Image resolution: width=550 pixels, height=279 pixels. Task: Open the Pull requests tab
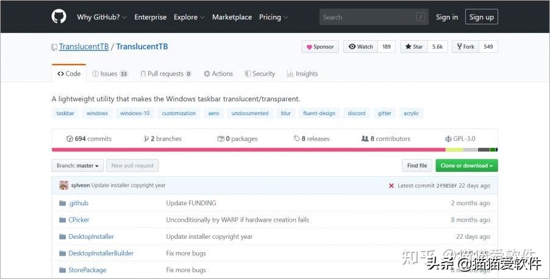[x=165, y=74]
